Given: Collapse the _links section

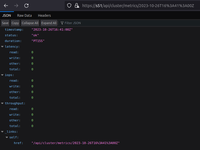Looking at the screenshot, I should pos(3,132).
